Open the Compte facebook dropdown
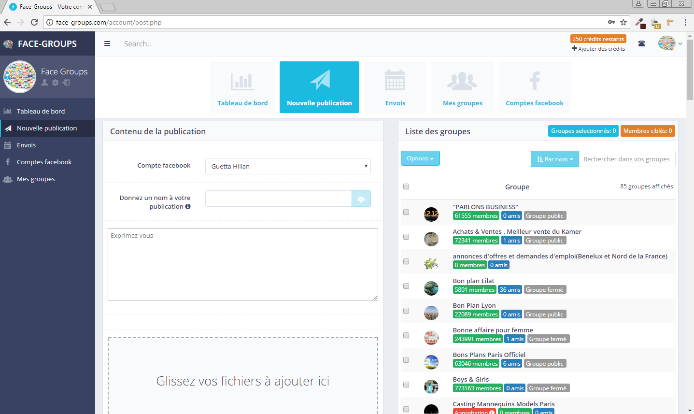 (x=288, y=166)
